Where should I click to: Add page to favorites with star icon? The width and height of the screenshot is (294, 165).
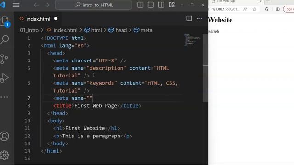pos(254,9)
